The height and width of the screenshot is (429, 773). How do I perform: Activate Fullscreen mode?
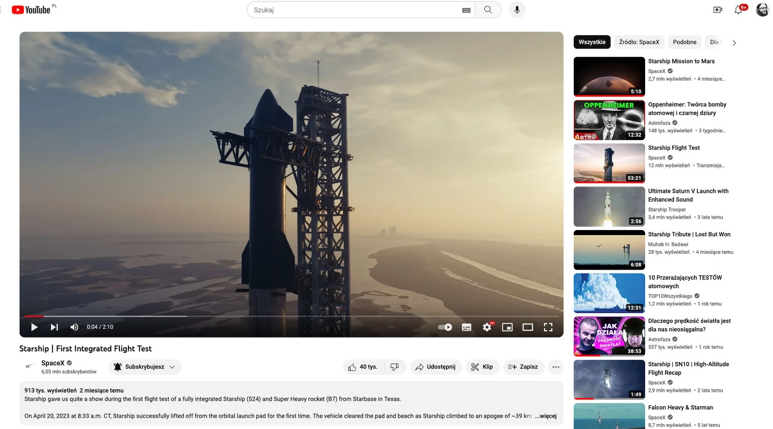tap(548, 327)
